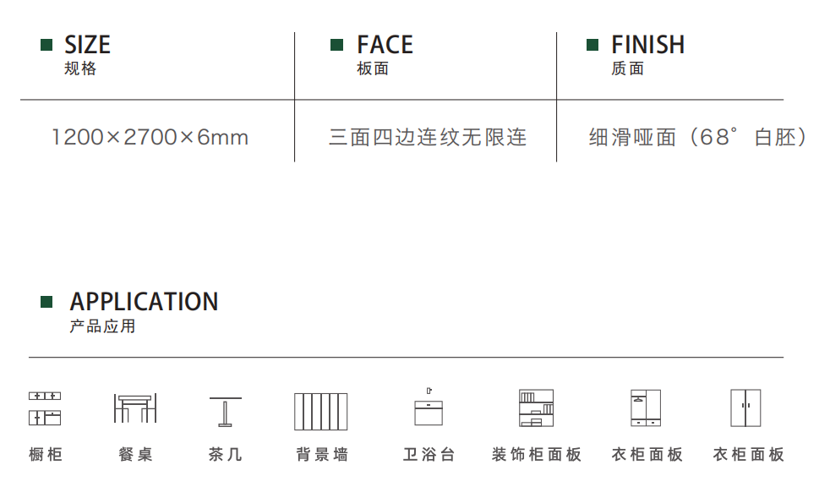
Task: Click the FACE 板面 heading
Action: (x=384, y=54)
